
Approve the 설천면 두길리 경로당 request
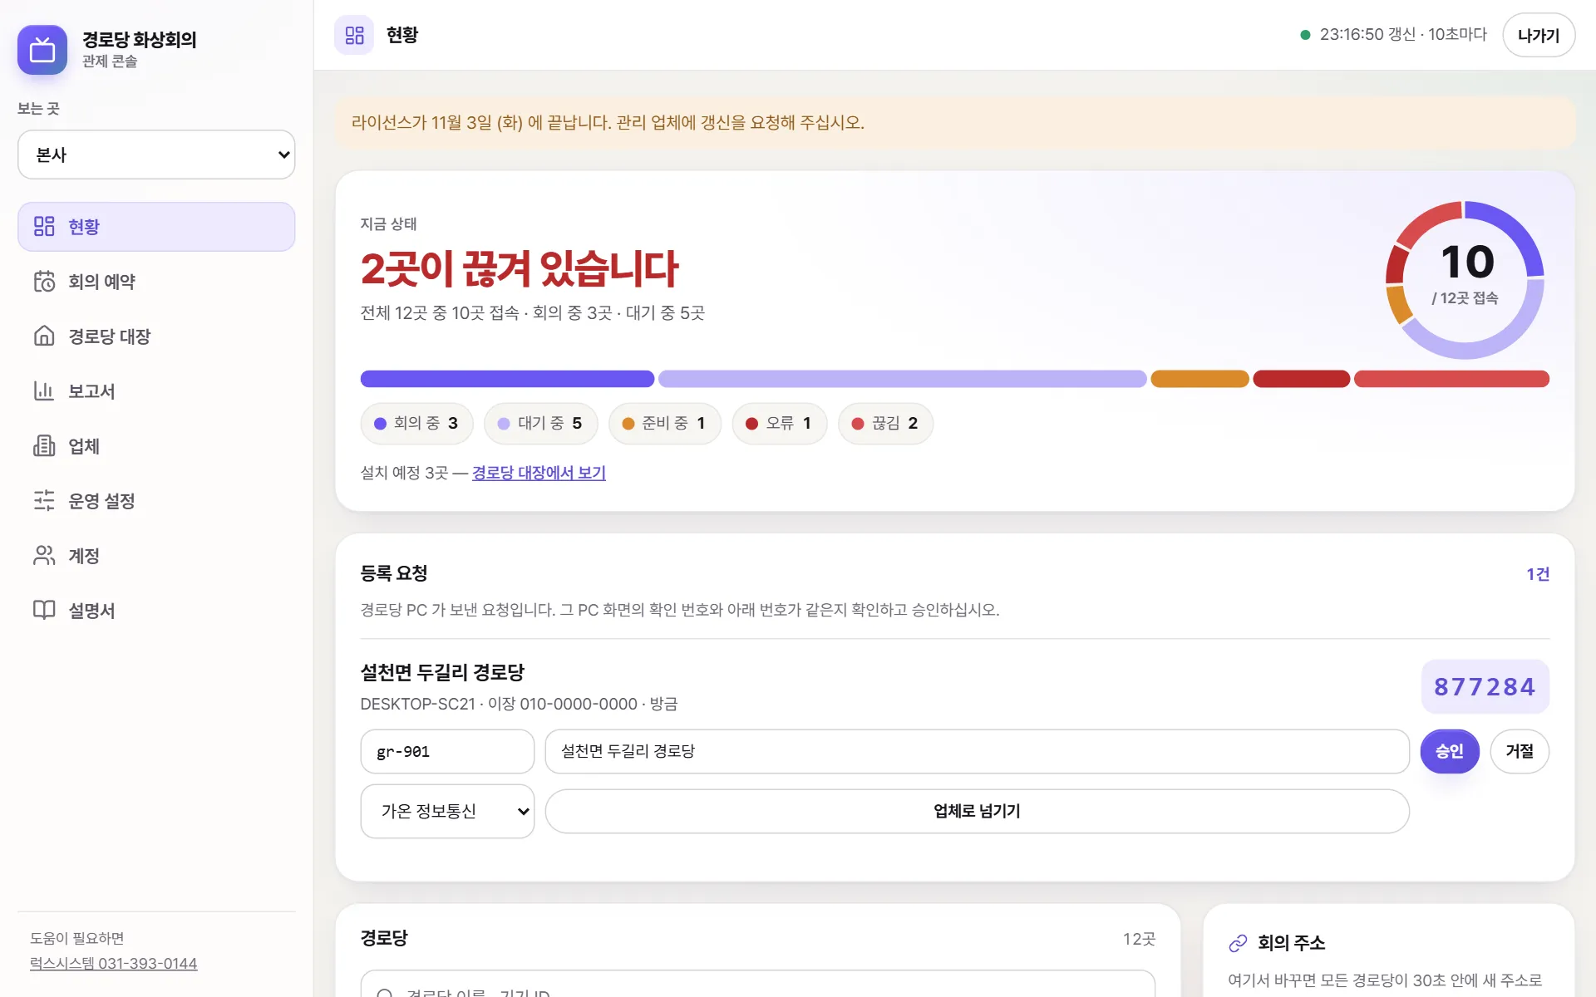click(1450, 751)
